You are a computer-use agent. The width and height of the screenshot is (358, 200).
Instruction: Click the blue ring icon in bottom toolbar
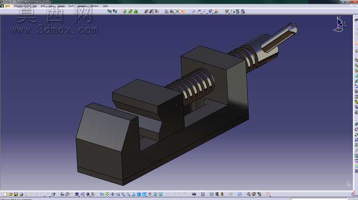pyautogui.click(x=239, y=194)
